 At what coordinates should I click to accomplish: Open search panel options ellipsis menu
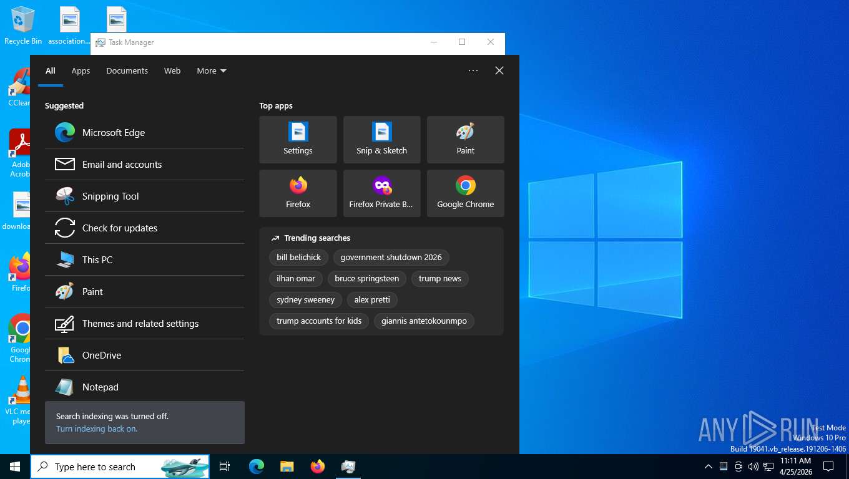point(473,70)
